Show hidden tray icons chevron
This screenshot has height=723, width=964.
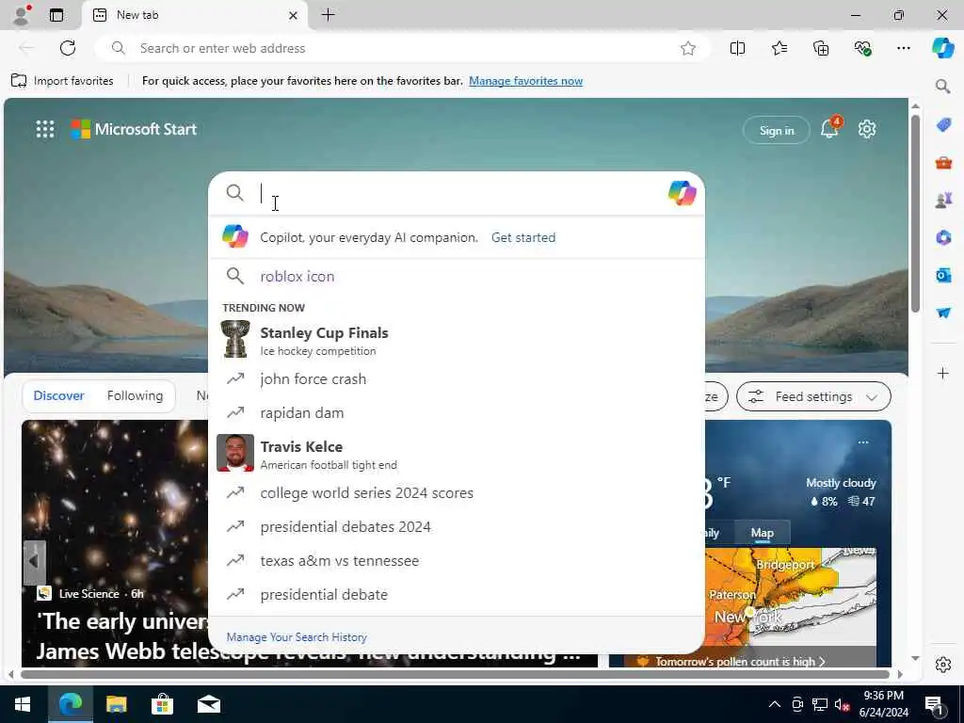[775, 704]
